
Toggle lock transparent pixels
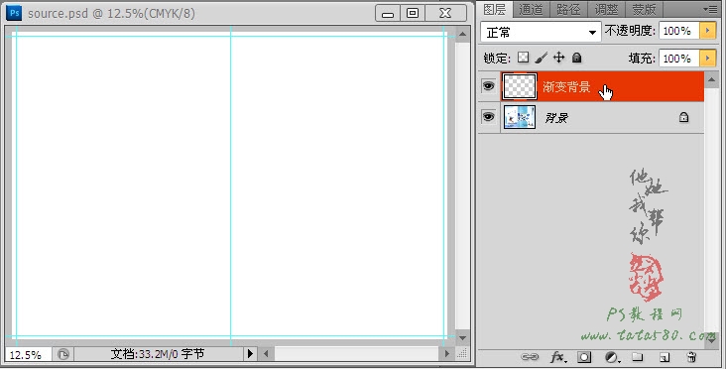[524, 58]
